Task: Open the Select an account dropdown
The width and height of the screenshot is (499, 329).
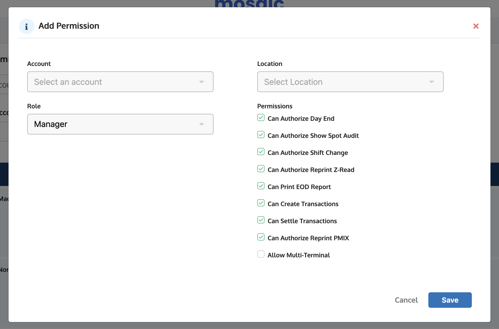Action: tap(120, 82)
